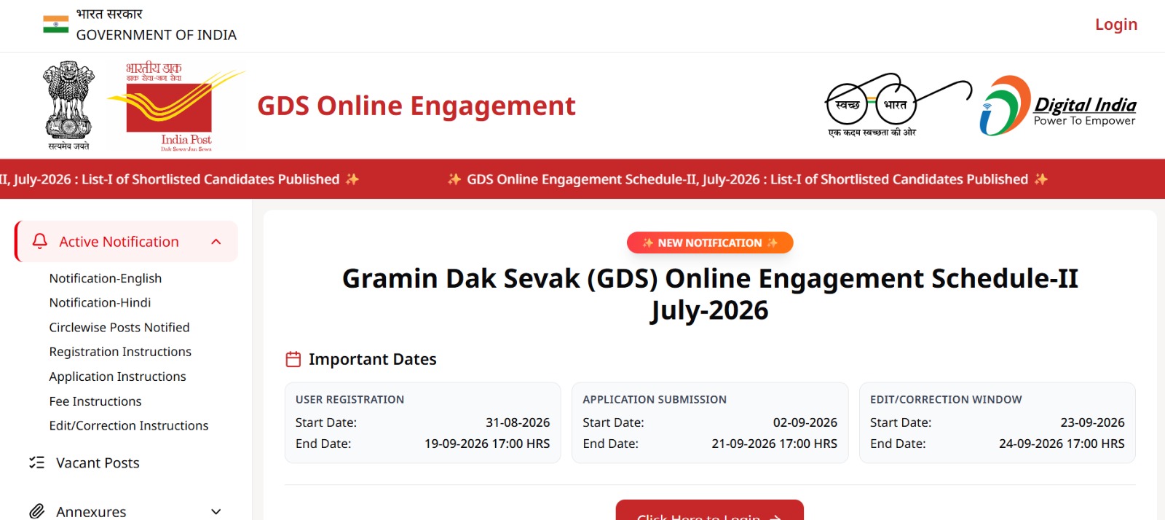Image resolution: width=1165 pixels, height=520 pixels.
Task: Click GOVERNMENT OF INDIA text
Action: (157, 35)
